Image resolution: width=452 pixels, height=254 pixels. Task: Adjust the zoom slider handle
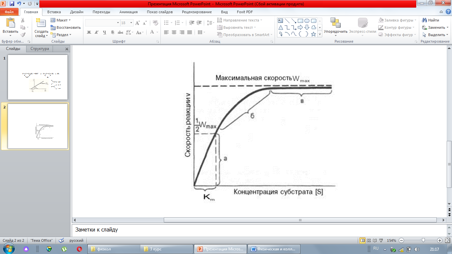pyautogui.click(x=423, y=240)
